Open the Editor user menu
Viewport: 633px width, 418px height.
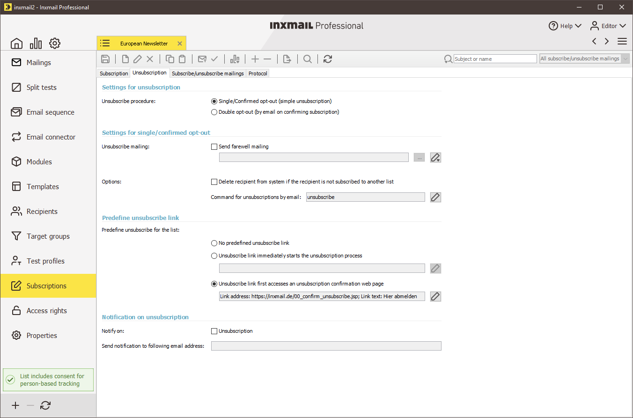click(x=608, y=26)
